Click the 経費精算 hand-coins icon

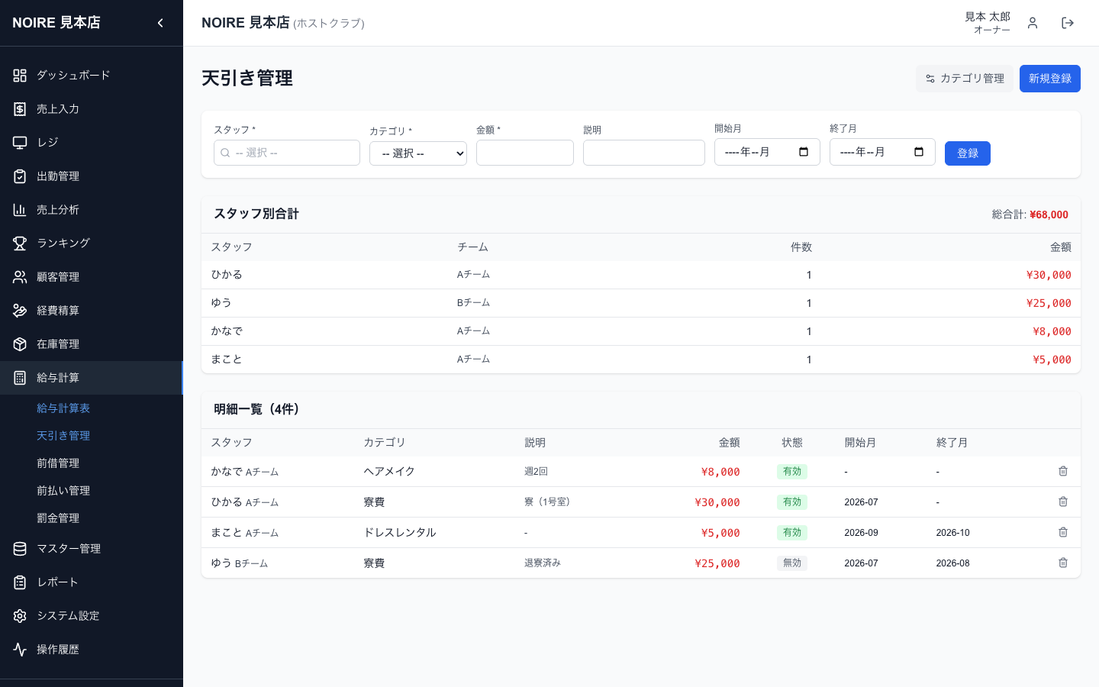(x=20, y=311)
